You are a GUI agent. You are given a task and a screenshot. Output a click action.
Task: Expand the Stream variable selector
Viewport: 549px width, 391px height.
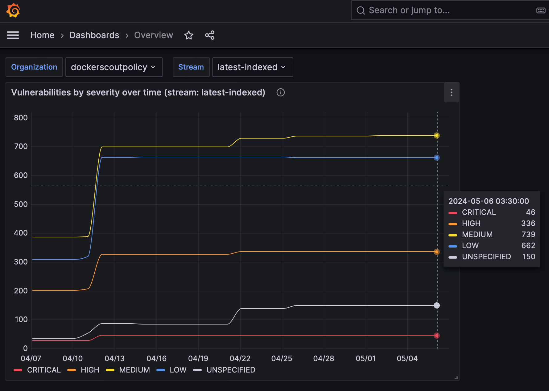pos(191,67)
